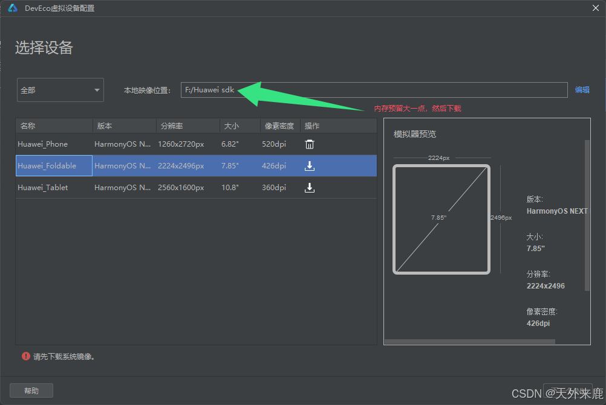Click the 426dpi cell in table
Image resolution: width=606 pixels, height=405 pixels.
click(274, 166)
